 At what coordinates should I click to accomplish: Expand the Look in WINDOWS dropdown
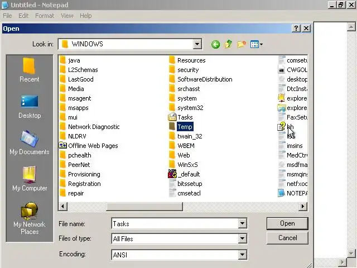click(x=197, y=44)
